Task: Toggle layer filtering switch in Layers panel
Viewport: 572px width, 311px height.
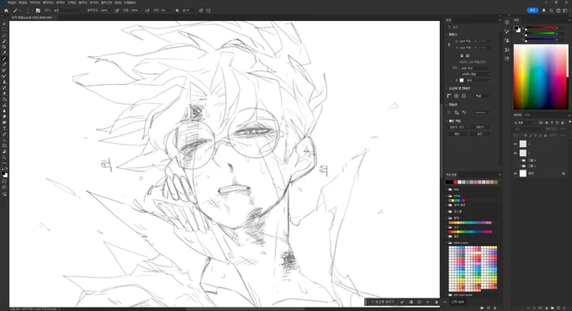Action: click(569, 123)
